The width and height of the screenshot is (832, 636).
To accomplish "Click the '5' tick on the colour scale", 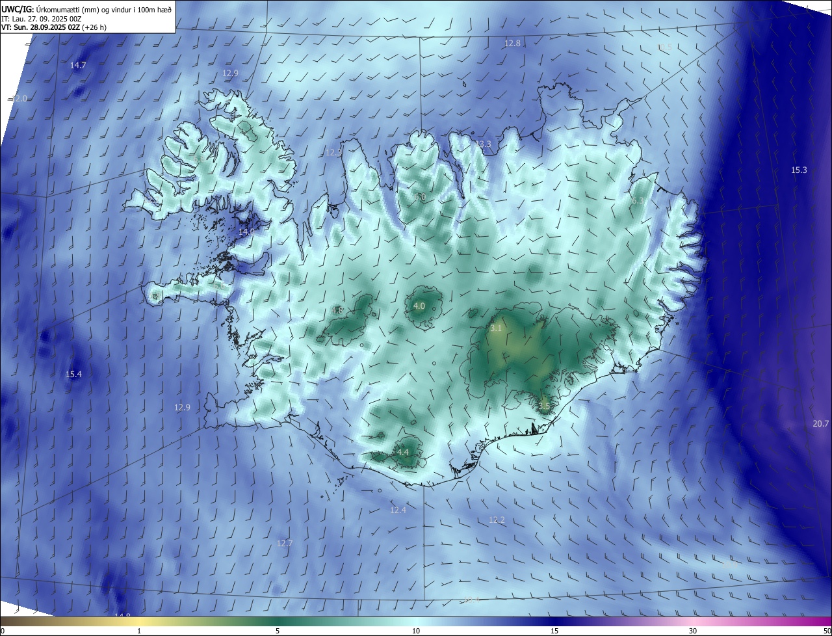I will (x=278, y=631).
